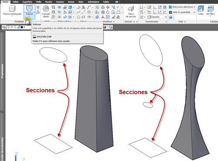Click the Criba culling icon

coord(201,10)
